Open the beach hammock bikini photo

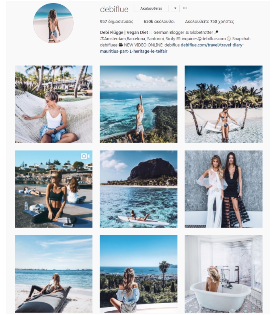[x=224, y=104]
